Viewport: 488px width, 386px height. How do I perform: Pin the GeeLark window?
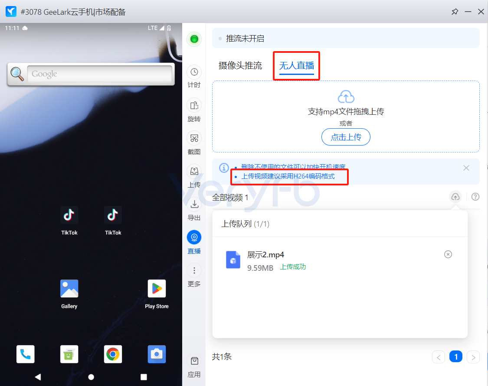[455, 12]
